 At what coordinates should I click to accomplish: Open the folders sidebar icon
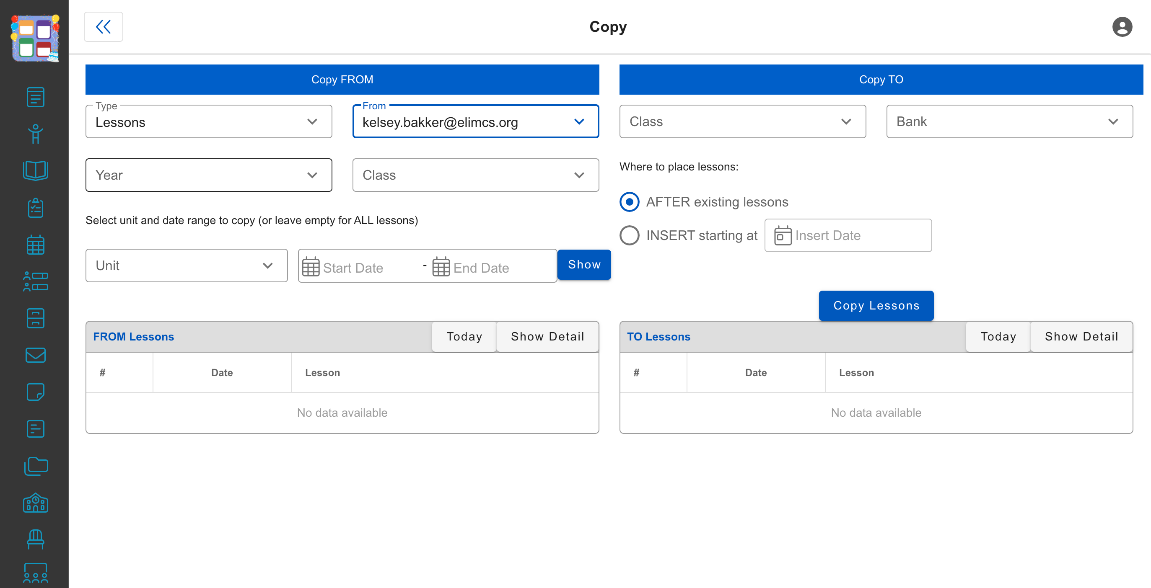(x=35, y=466)
